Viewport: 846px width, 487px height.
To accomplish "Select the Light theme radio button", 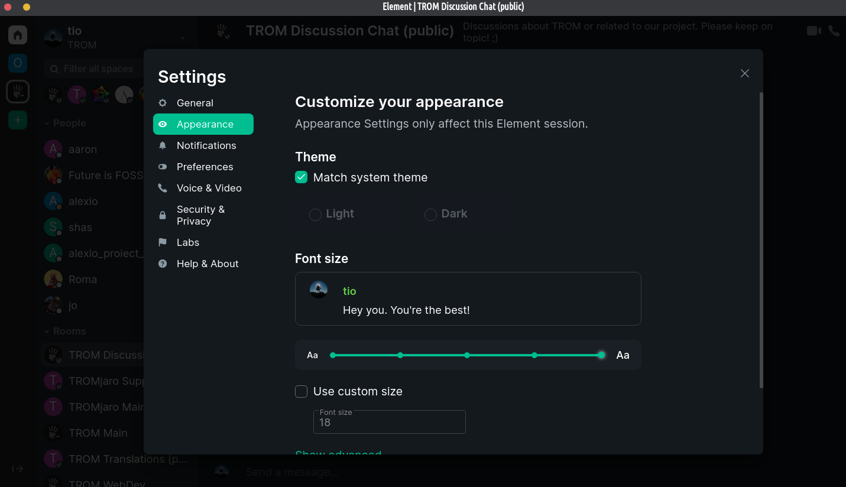I will 315,214.
